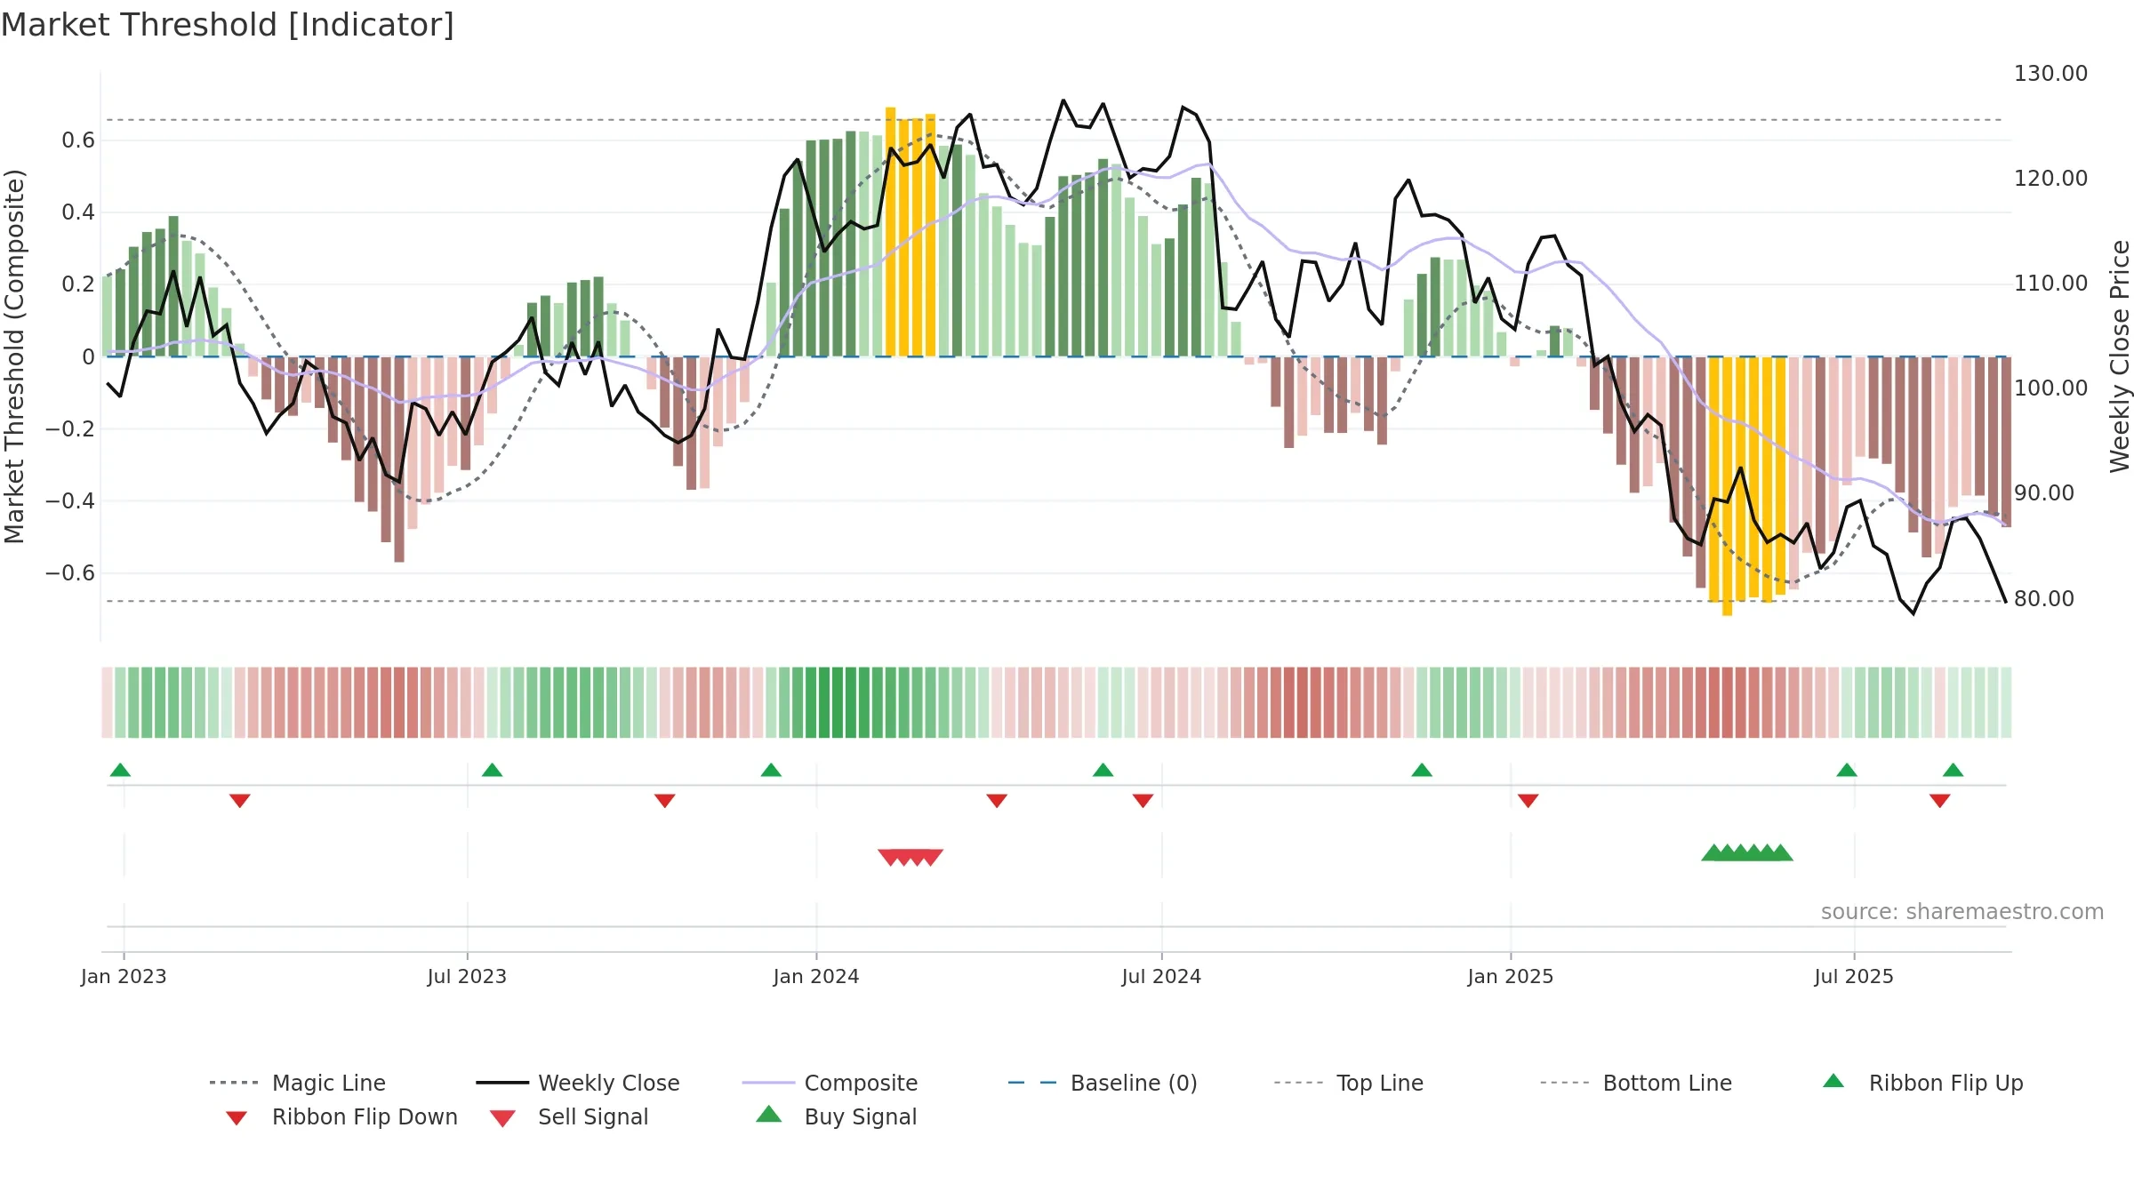Click the Jul 2023 x-axis label
The image size is (2134, 1200).
click(467, 977)
